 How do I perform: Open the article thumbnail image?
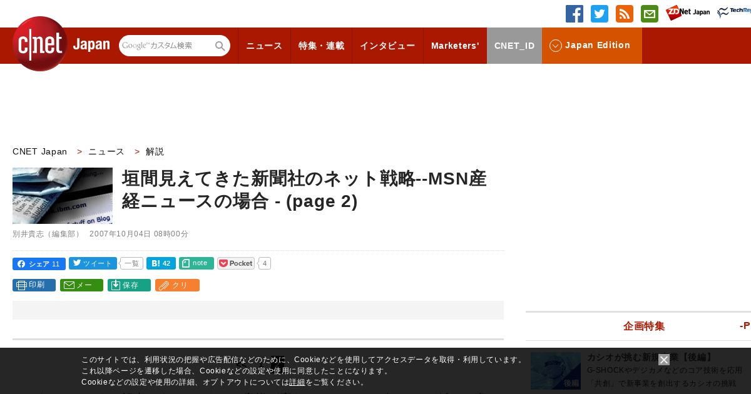point(63,196)
